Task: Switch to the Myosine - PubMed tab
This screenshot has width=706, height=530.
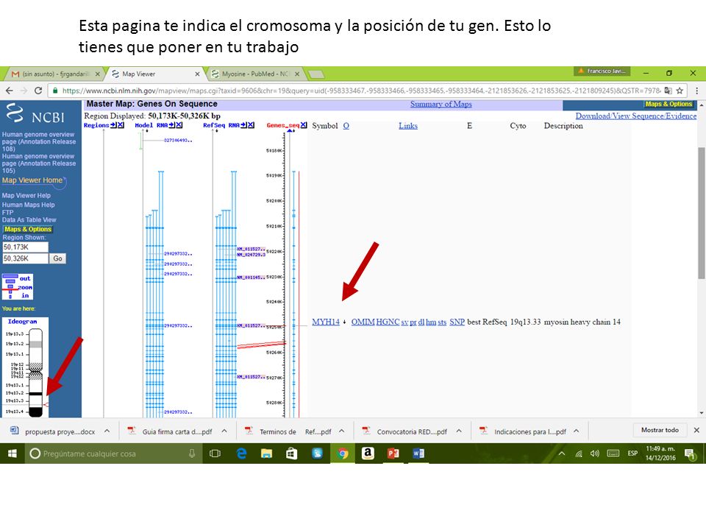Action: click(x=255, y=74)
